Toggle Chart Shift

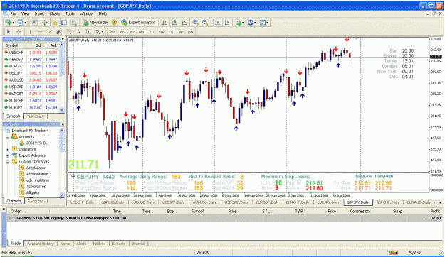227,22
